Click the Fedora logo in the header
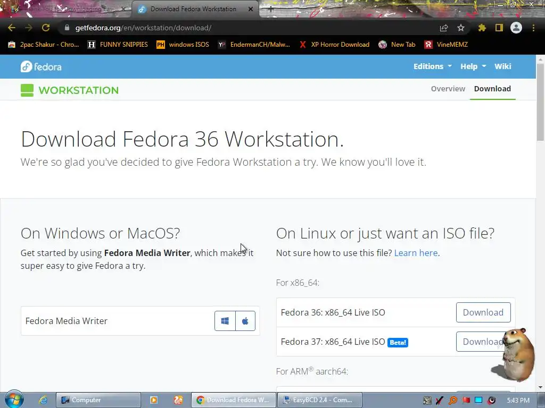 (41, 66)
